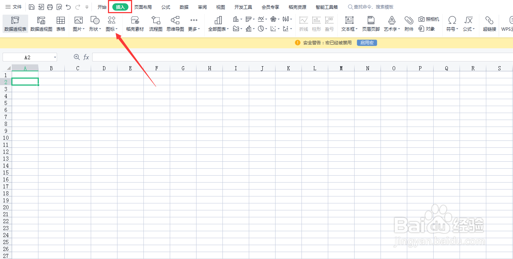513x259 pixels.
Task: Select the active cell A2
Action: coord(25,82)
